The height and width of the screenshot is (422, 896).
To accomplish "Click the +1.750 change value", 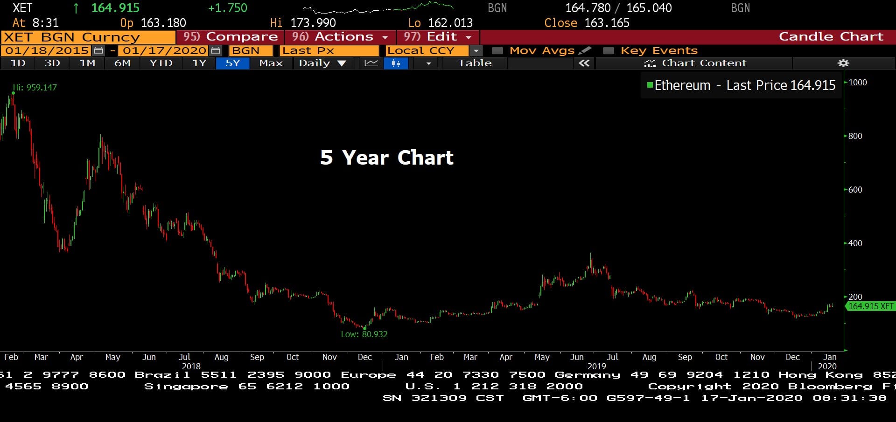I will (228, 8).
